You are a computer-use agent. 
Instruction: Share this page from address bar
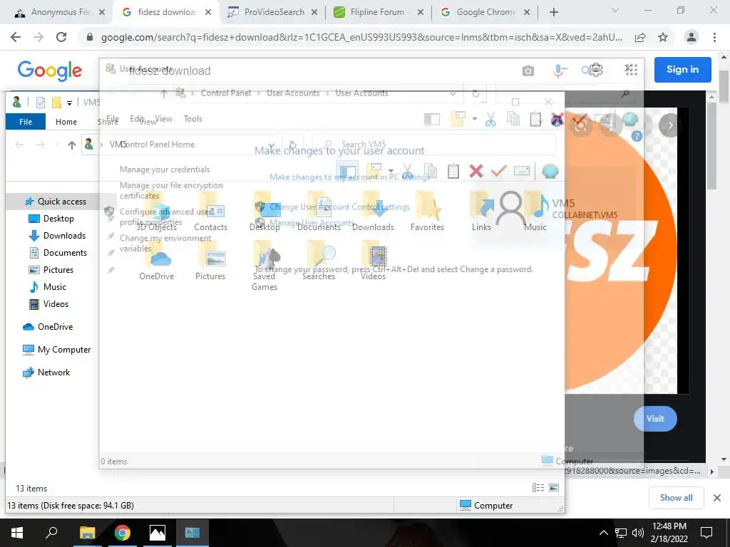[640, 37]
